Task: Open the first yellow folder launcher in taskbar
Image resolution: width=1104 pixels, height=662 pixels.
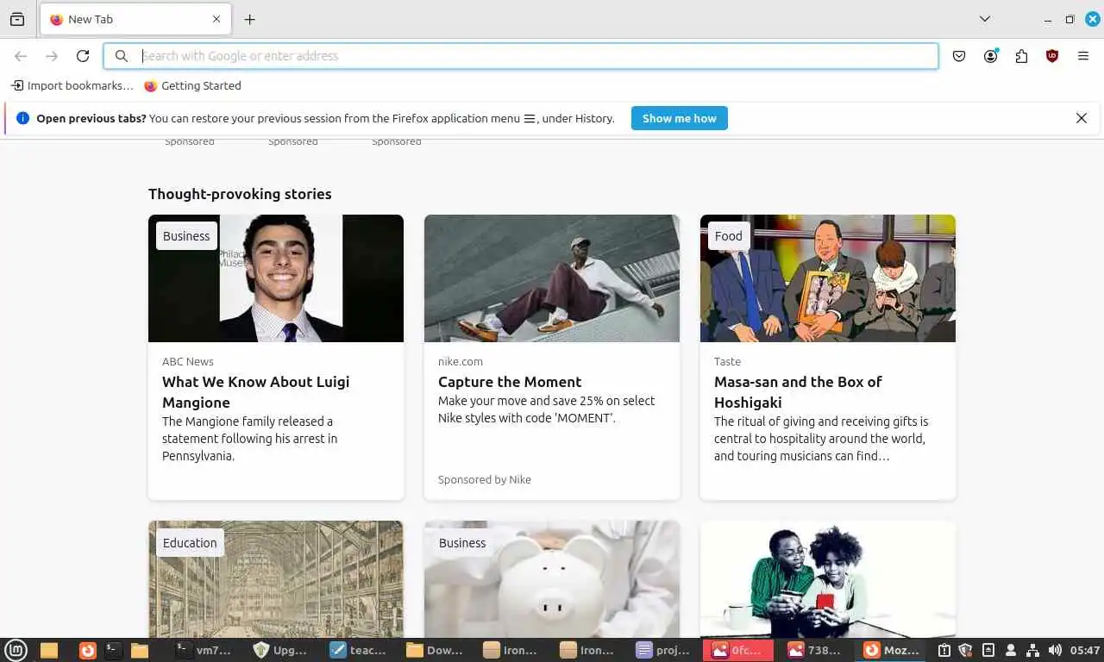Action: point(49,650)
